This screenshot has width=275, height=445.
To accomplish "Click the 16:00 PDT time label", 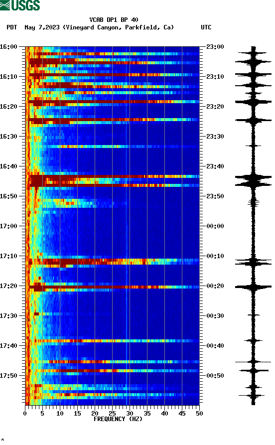I will (x=8, y=46).
